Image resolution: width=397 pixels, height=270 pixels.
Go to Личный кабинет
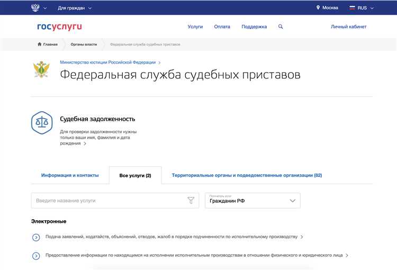point(348,26)
